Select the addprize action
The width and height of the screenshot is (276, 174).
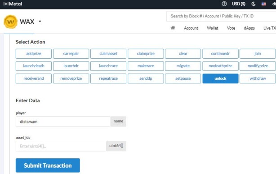[x=34, y=53]
